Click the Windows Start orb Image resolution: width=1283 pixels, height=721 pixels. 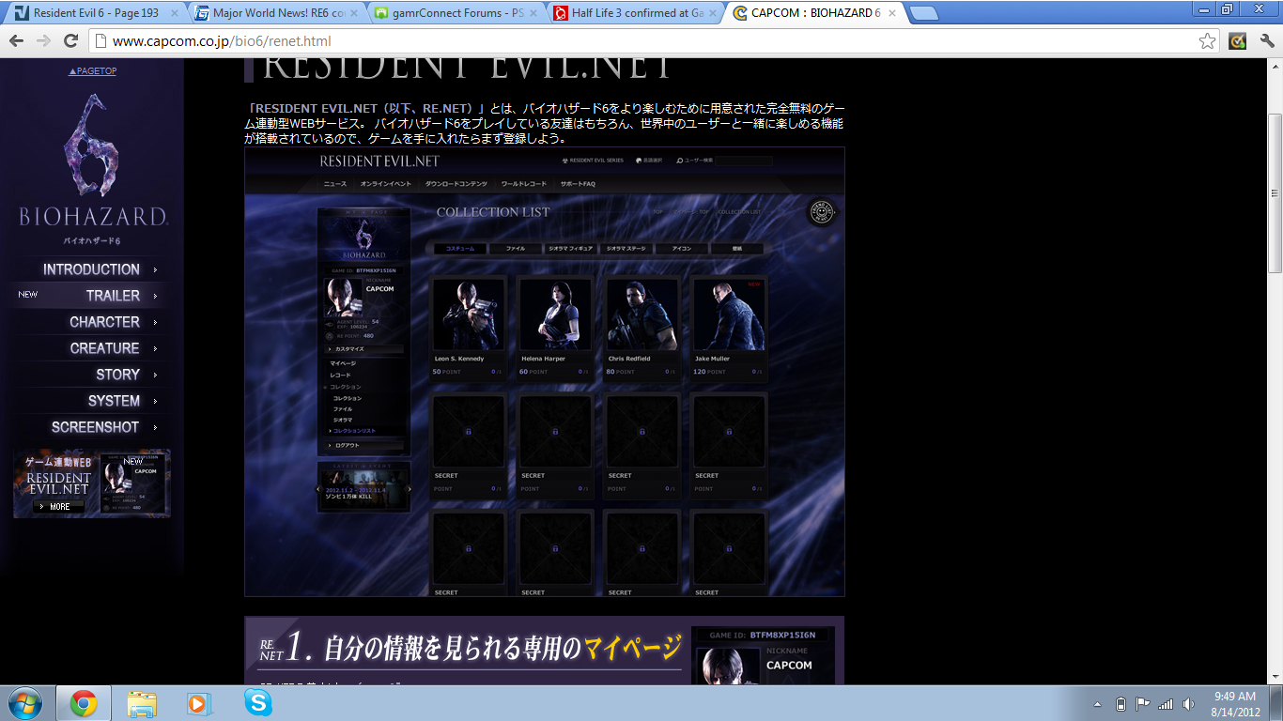(x=24, y=702)
